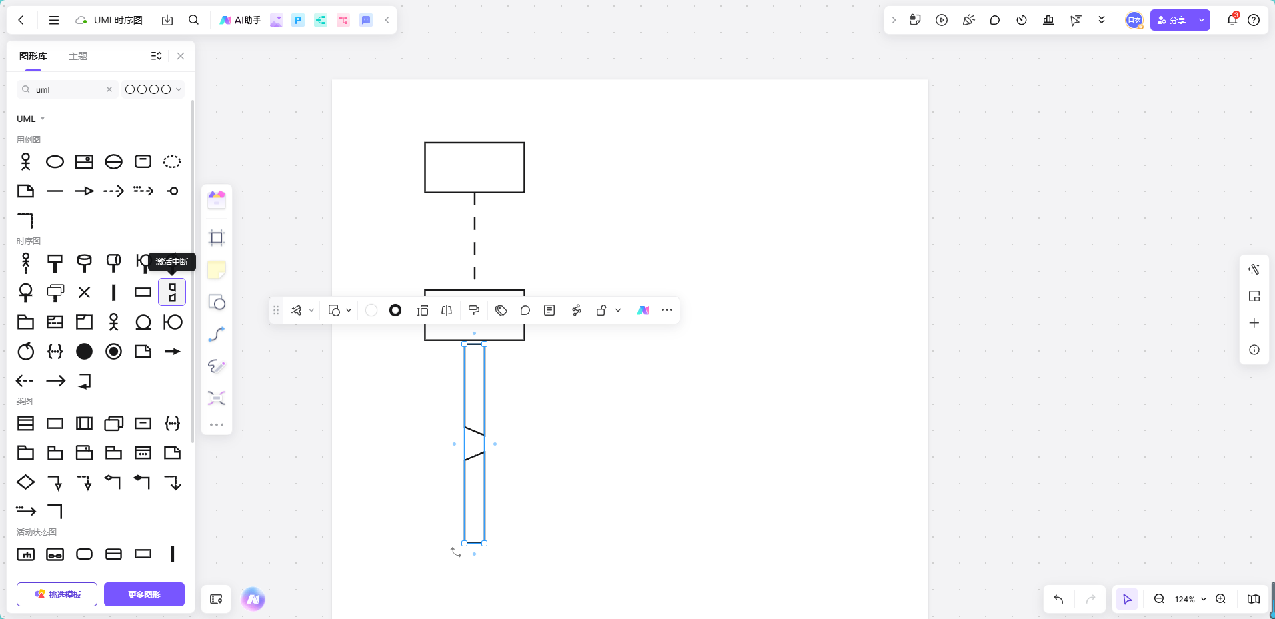Undo the last action
Viewport: 1275px width, 619px height.
coord(1058,599)
